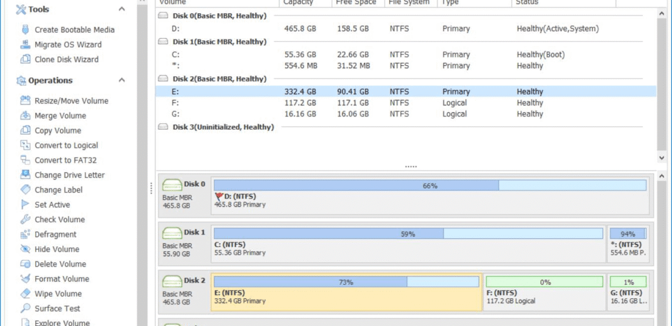Select the G: (NTFS) 16.16 GB partition block
This screenshot has height=326, width=672.
coord(628,292)
